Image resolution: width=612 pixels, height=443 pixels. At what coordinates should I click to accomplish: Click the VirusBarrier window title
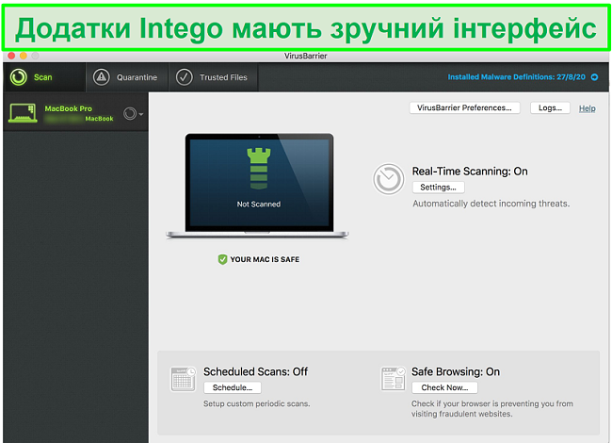306,56
